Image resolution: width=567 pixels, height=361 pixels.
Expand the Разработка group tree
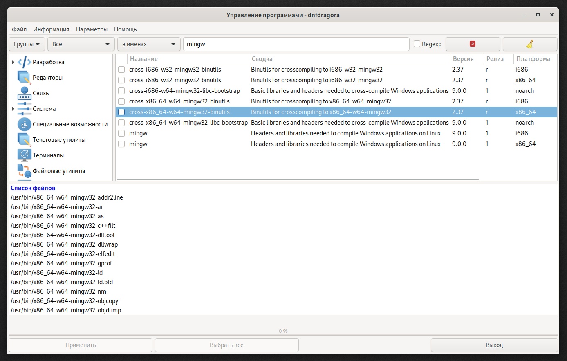click(13, 62)
